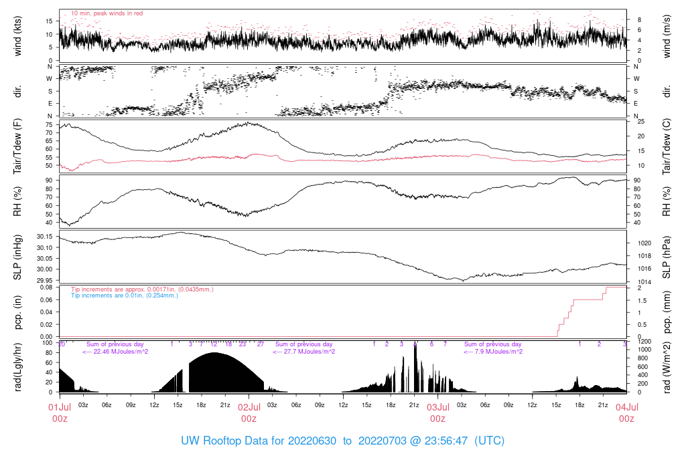686x468 pixels.
Task: Select the '10 min. peak winds in red' note
Action: (x=107, y=13)
